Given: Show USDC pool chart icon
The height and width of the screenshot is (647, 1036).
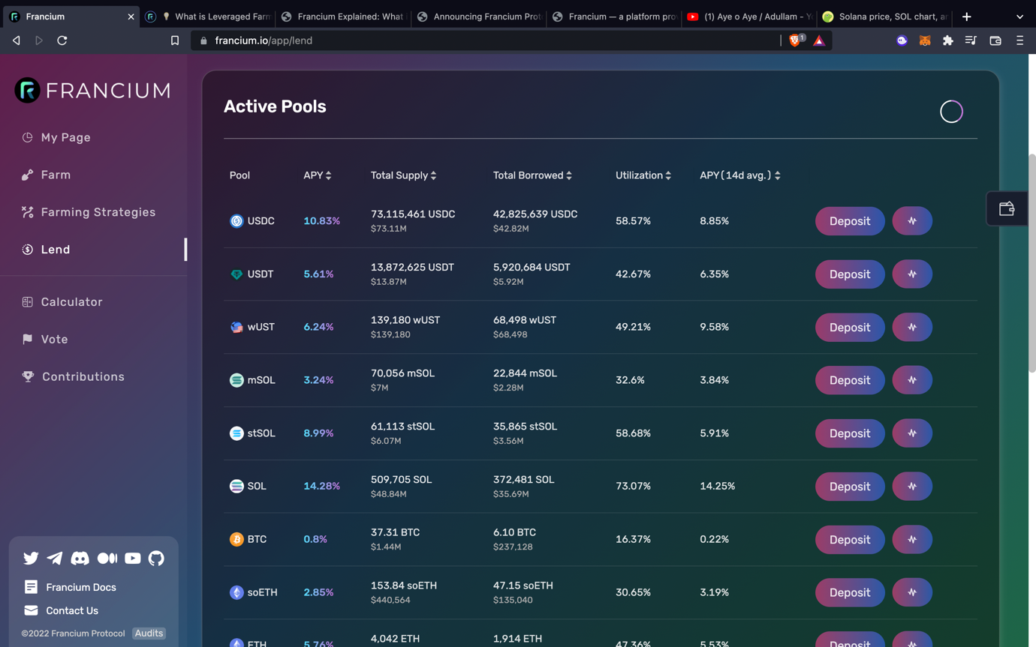Looking at the screenshot, I should 912,221.
